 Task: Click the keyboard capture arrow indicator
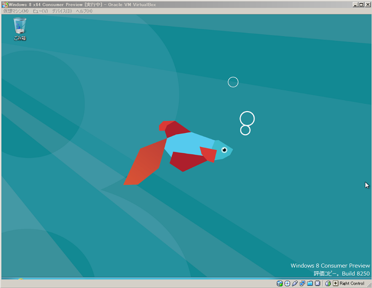point(335,283)
